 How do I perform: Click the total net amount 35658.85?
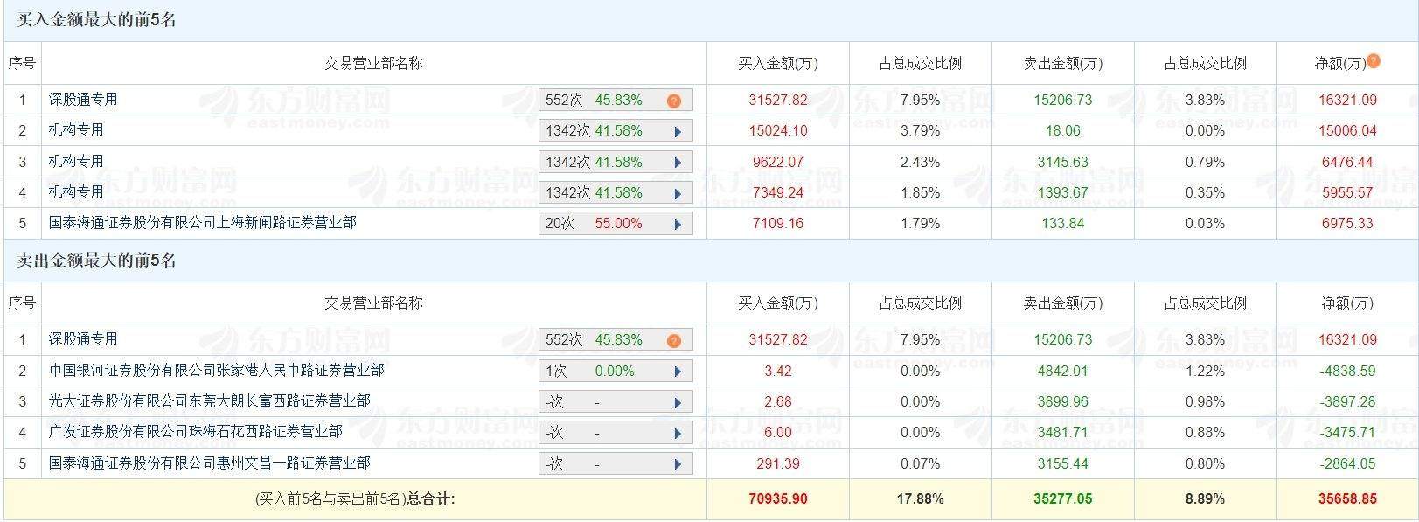(x=1346, y=499)
